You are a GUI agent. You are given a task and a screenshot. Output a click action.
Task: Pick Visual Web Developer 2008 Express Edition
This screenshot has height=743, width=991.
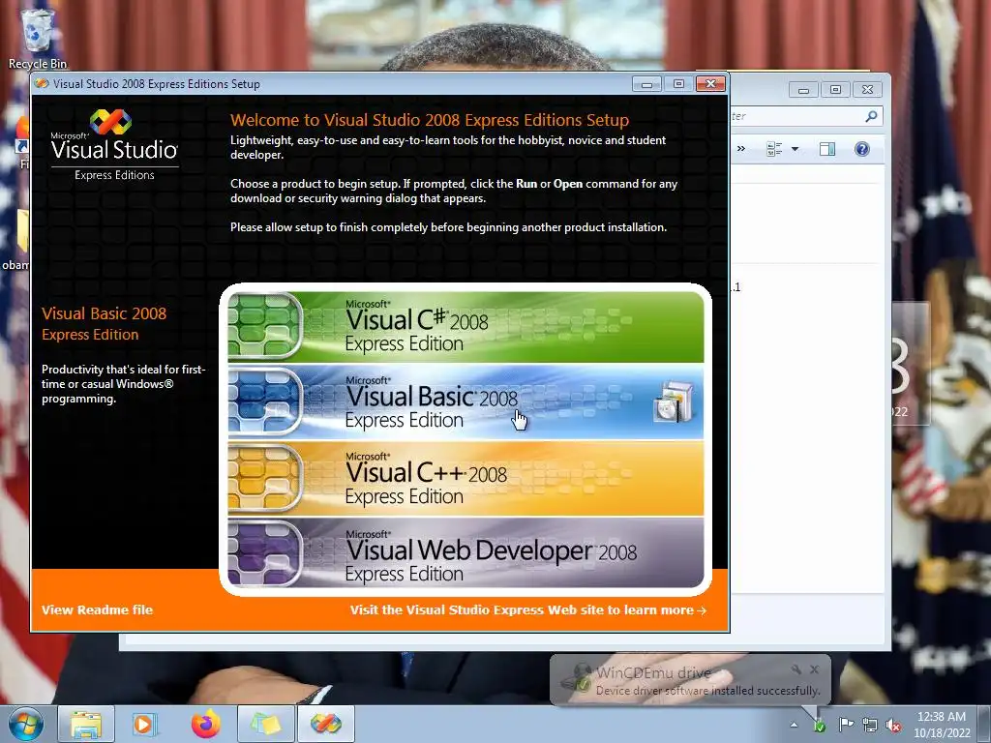465,553
